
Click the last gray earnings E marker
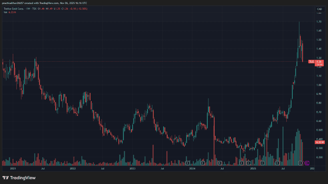tap(301, 163)
